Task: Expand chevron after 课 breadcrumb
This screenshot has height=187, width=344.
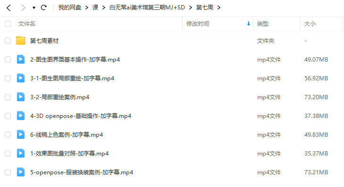Action: click(x=104, y=8)
